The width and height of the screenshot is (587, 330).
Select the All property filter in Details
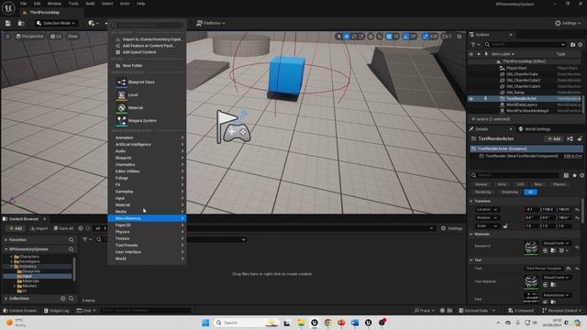click(x=530, y=192)
